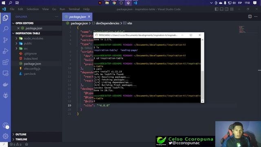261x147 pixels.
Task: Select the package.json editor tab
Action: [77, 17]
